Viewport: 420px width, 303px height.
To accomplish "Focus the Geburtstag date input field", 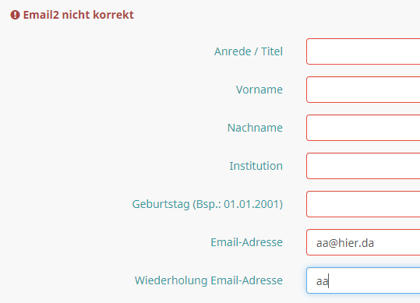I will [x=363, y=204].
